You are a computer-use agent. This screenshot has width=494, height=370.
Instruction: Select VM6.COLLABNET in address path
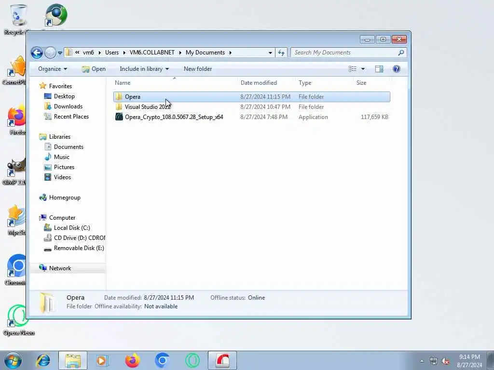pyautogui.click(x=152, y=53)
